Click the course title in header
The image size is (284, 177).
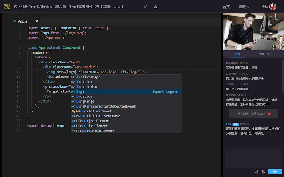[69, 7]
